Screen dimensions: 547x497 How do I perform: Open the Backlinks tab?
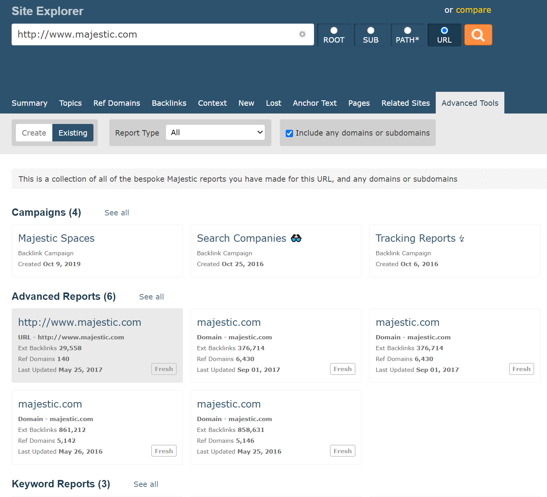(169, 103)
